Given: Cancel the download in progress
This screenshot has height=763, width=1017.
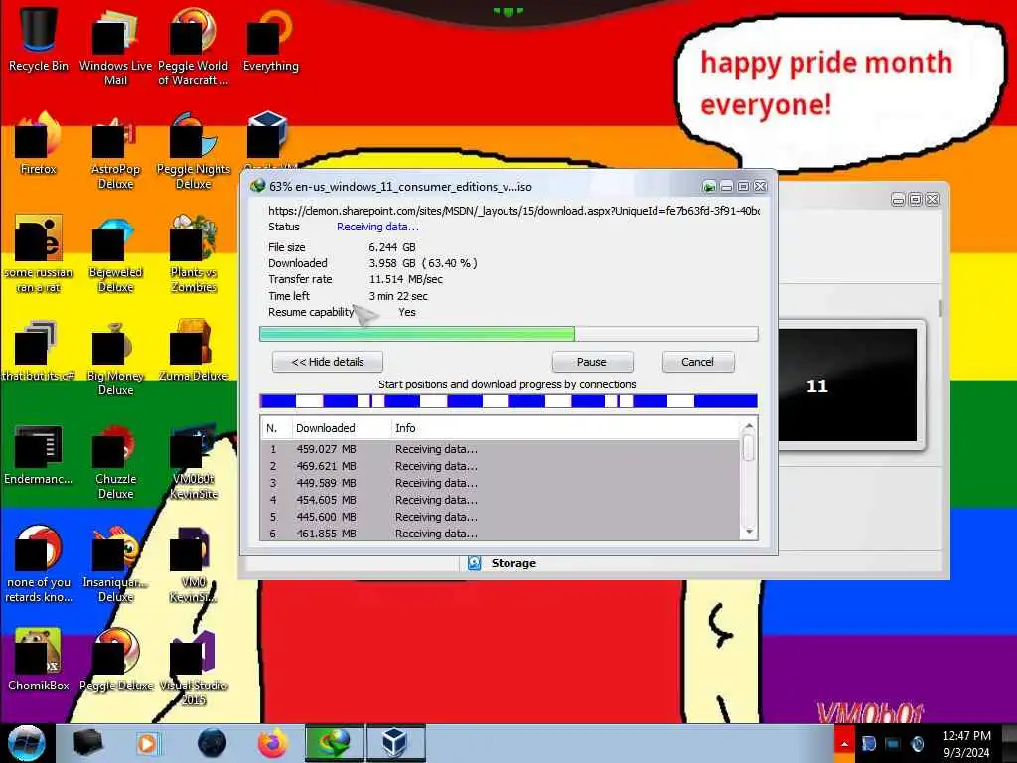Looking at the screenshot, I should pyautogui.click(x=698, y=362).
